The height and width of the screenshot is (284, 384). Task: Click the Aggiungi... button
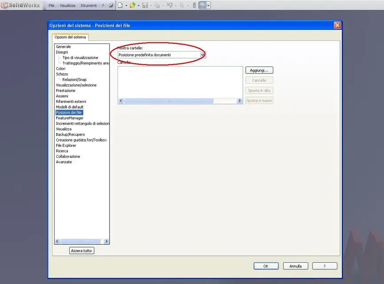tap(259, 70)
